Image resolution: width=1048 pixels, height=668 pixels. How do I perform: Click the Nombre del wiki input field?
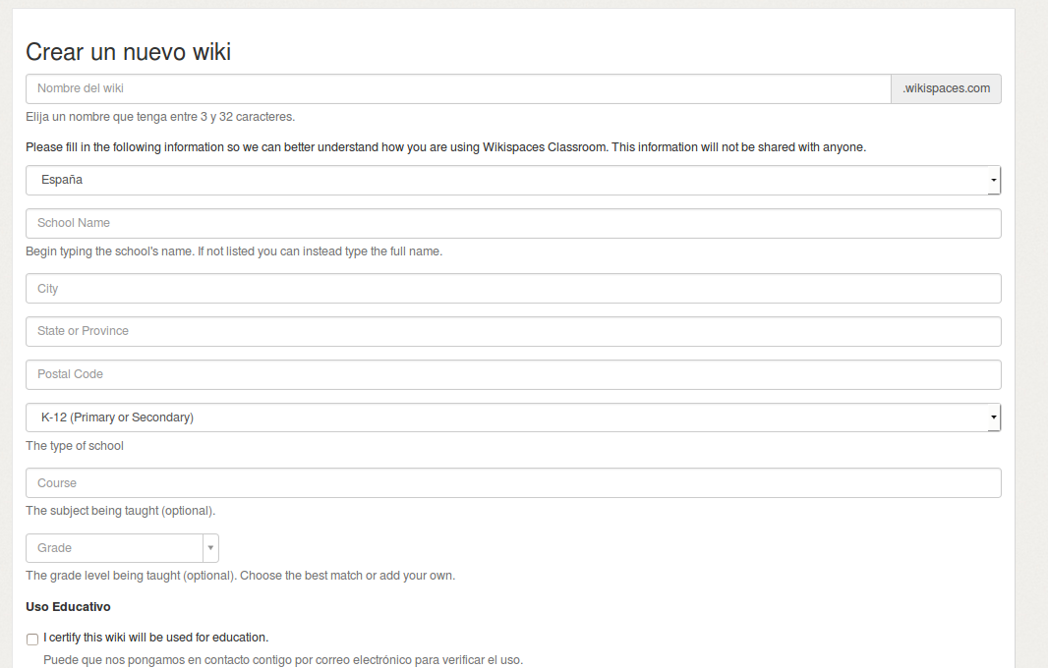pyautogui.click(x=458, y=88)
